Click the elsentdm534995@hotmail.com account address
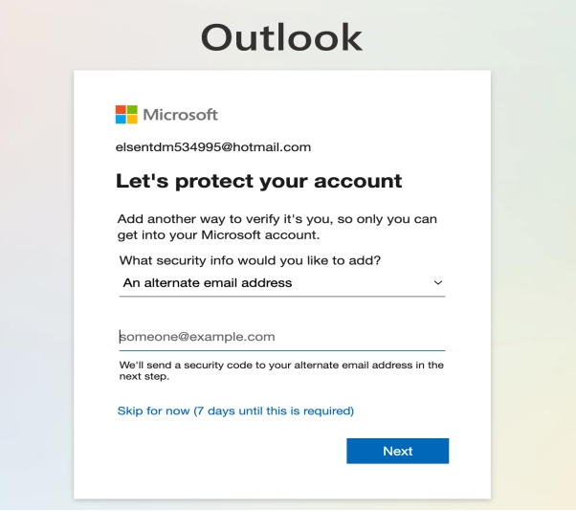 pyautogui.click(x=213, y=147)
